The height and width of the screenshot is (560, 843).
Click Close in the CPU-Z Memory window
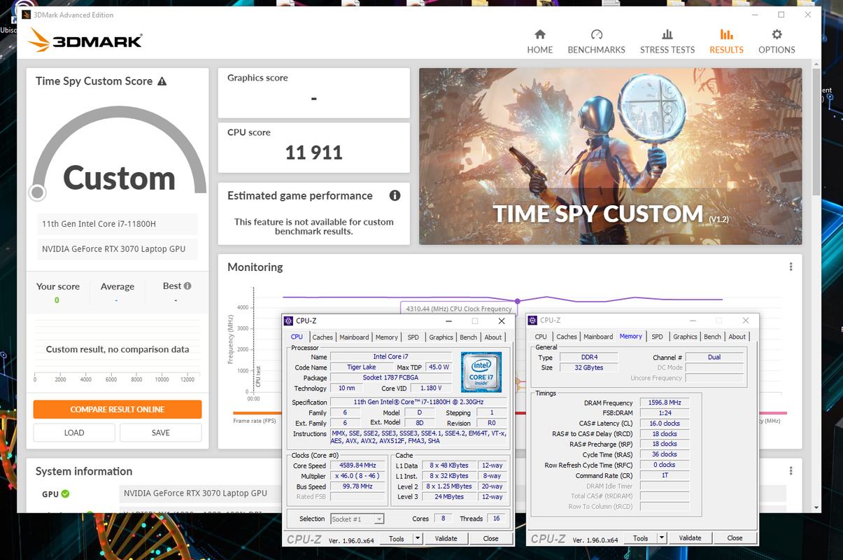(x=735, y=538)
